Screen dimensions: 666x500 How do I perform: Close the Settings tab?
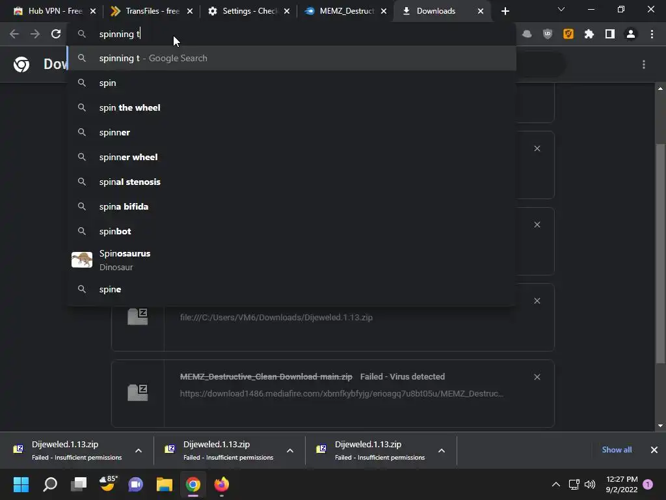tap(287, 12)
